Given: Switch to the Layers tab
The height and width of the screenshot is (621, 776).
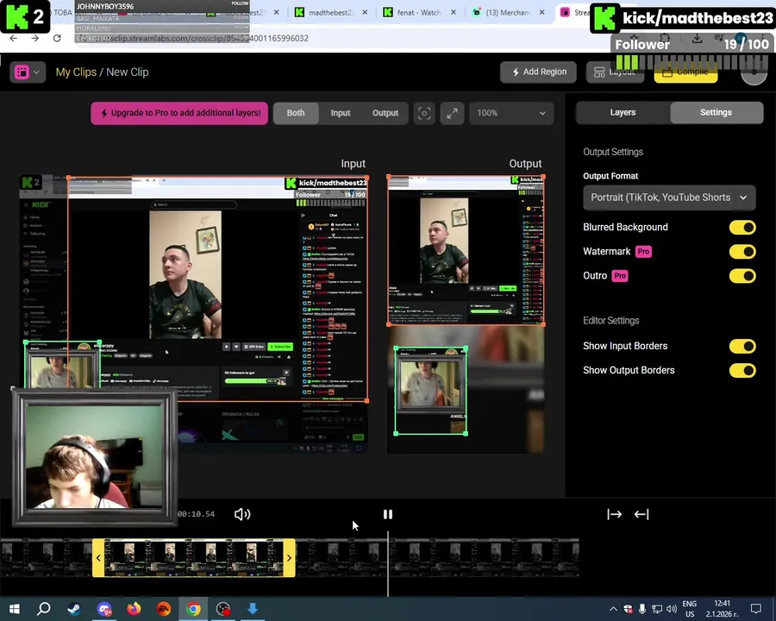Looking at the screenshot, I should point(623,112).
